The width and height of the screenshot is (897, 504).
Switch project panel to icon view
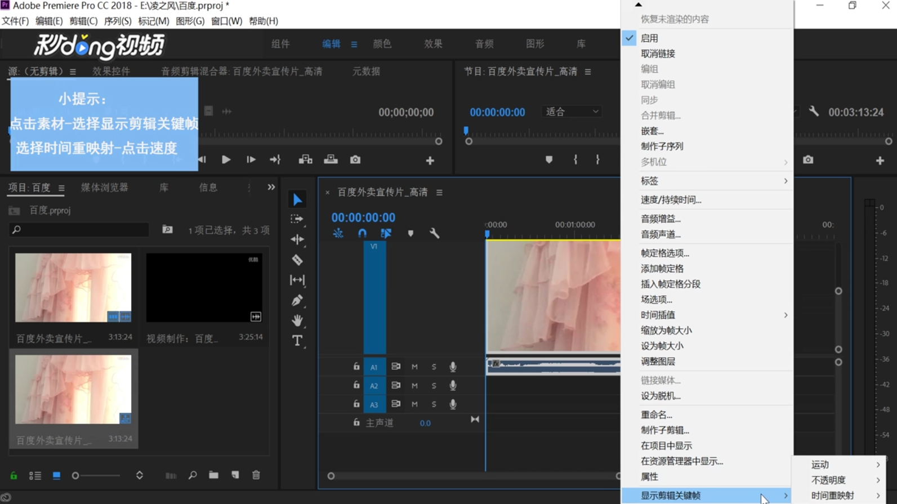tap(56, 476)
